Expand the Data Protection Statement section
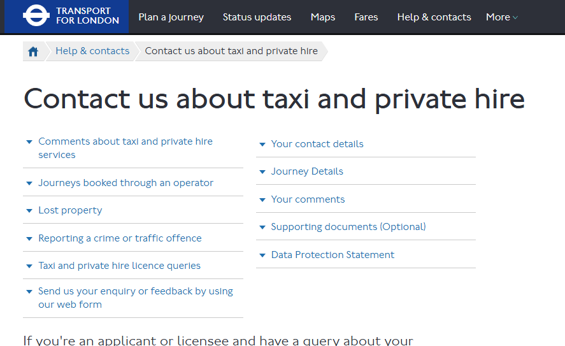This screenshot has height=346, width=565. [366, 255]
